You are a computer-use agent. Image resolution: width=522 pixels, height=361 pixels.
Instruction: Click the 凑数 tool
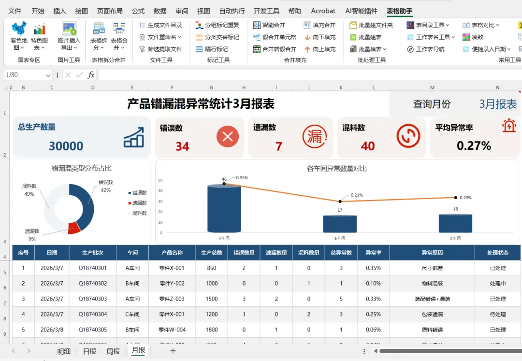click(473, 37)
